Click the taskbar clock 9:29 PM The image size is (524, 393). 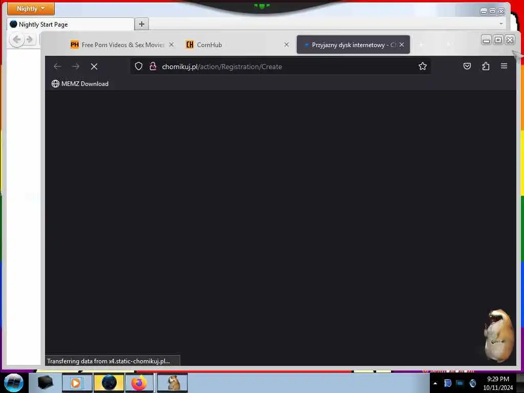pyautogui.click(x=498, y=383)
